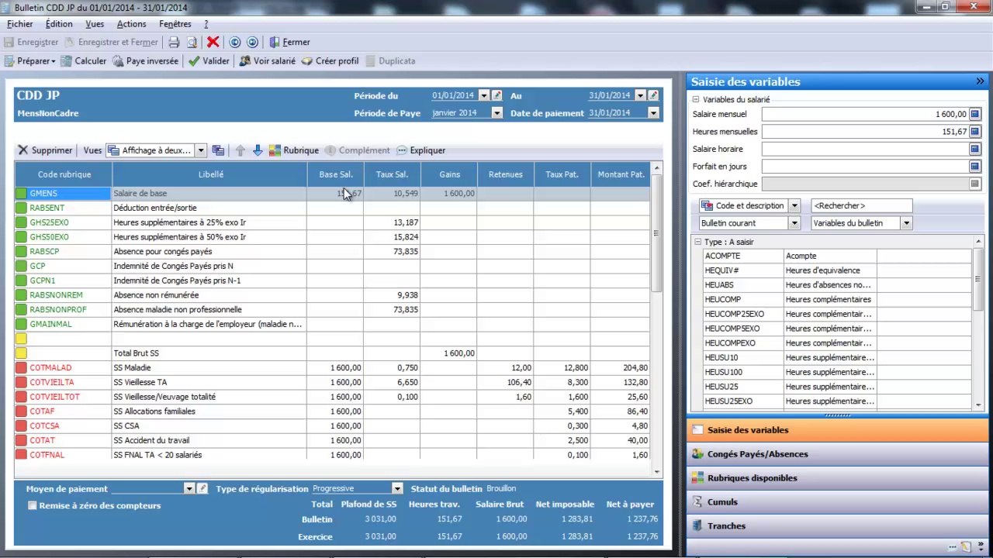Collapse the Variables du salarié group
Viewport: 993px width, 558px height.
[x=696, y=100]
